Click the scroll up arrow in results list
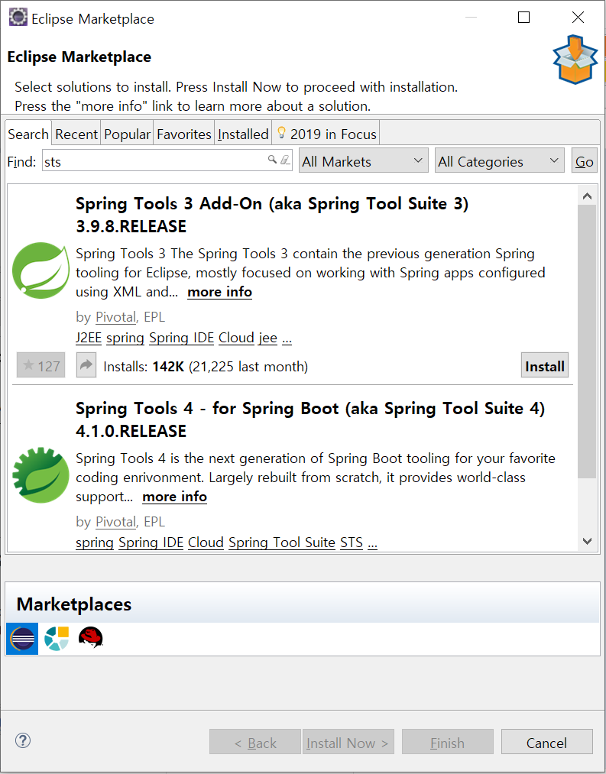 coord(587,196)
